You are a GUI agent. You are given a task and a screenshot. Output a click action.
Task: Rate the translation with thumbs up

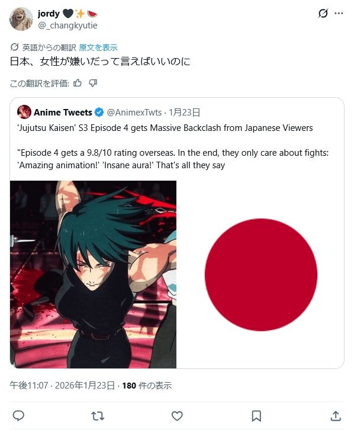(78, 83)
